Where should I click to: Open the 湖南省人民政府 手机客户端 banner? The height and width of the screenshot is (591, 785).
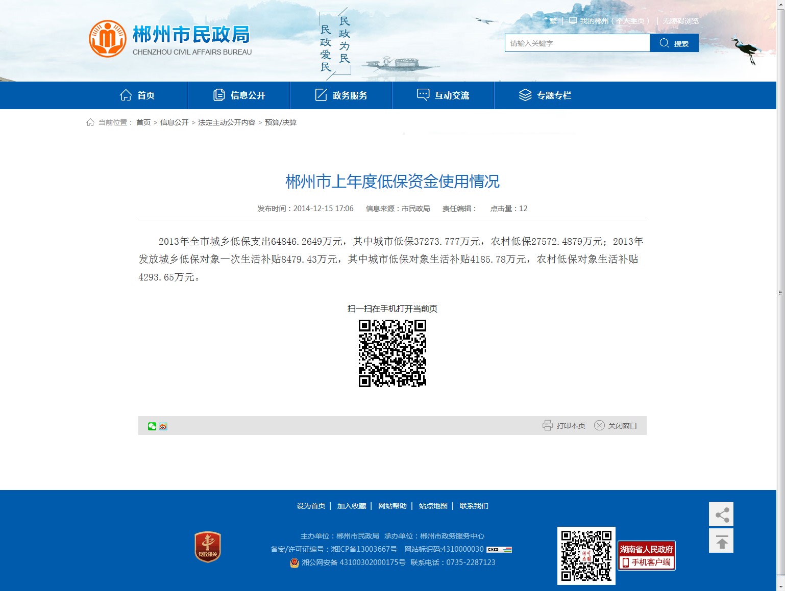[647, 555]
